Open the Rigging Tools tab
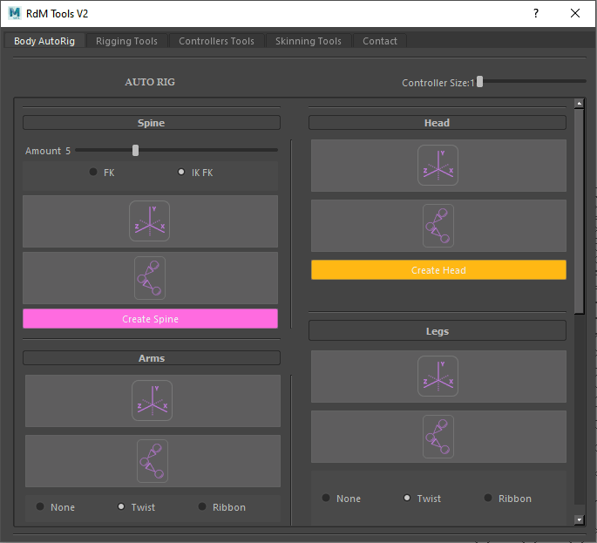597x543 pixels. click(126, 41)
